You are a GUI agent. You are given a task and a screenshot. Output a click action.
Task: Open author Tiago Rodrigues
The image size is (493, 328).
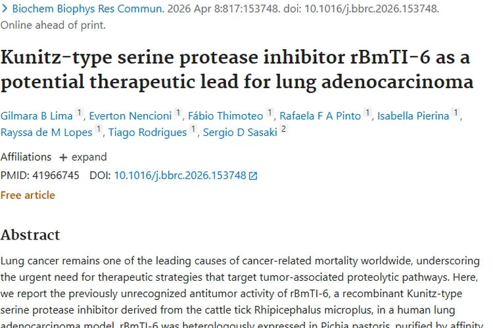(x=148, y=132)
